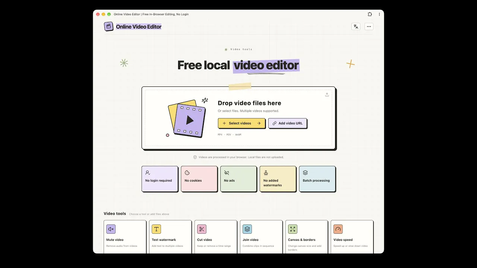Click the Cut video tool title
Screen dimensions: 477x268
[x=205, y=240]
